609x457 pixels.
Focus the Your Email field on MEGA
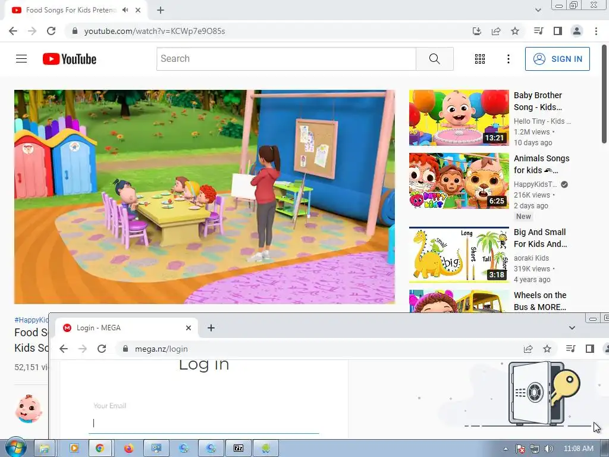(x=204, y=423)
